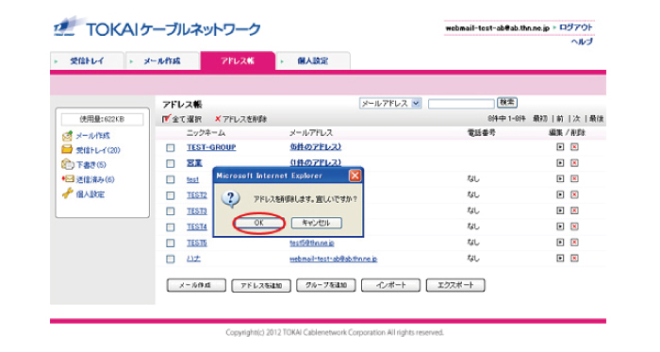
Task: Open the TEST2 nickname link
Action: tap(197, 195)
